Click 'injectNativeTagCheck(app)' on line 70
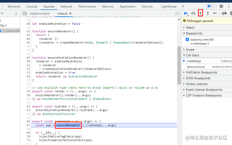This screenshot has width=232, height=145. point(60,136)
